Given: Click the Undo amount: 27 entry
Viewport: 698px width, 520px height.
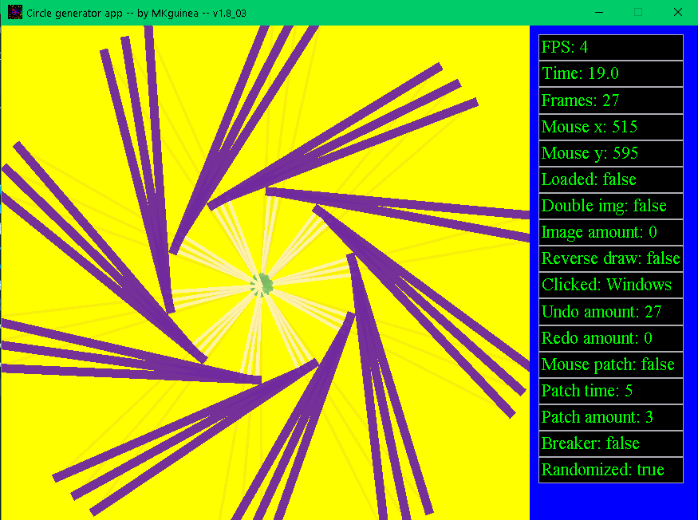Looking at the screenshot, I should (x=611, y=312).
